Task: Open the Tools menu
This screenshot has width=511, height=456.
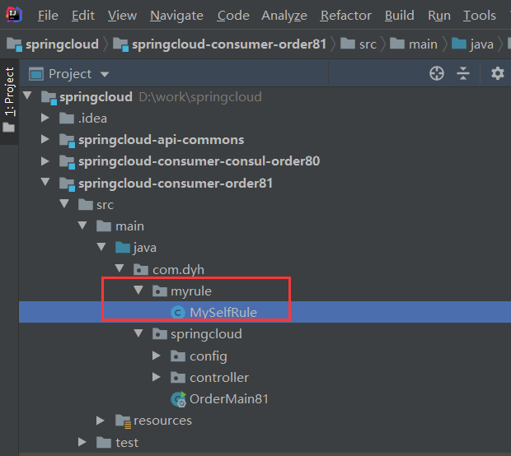Action: (480, 16)
